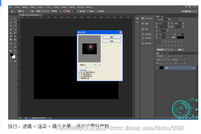The width and height of the screenshot is (201, 134).
Task: Open the language dropdown in Character panel
Action: [x=165, y=50]
